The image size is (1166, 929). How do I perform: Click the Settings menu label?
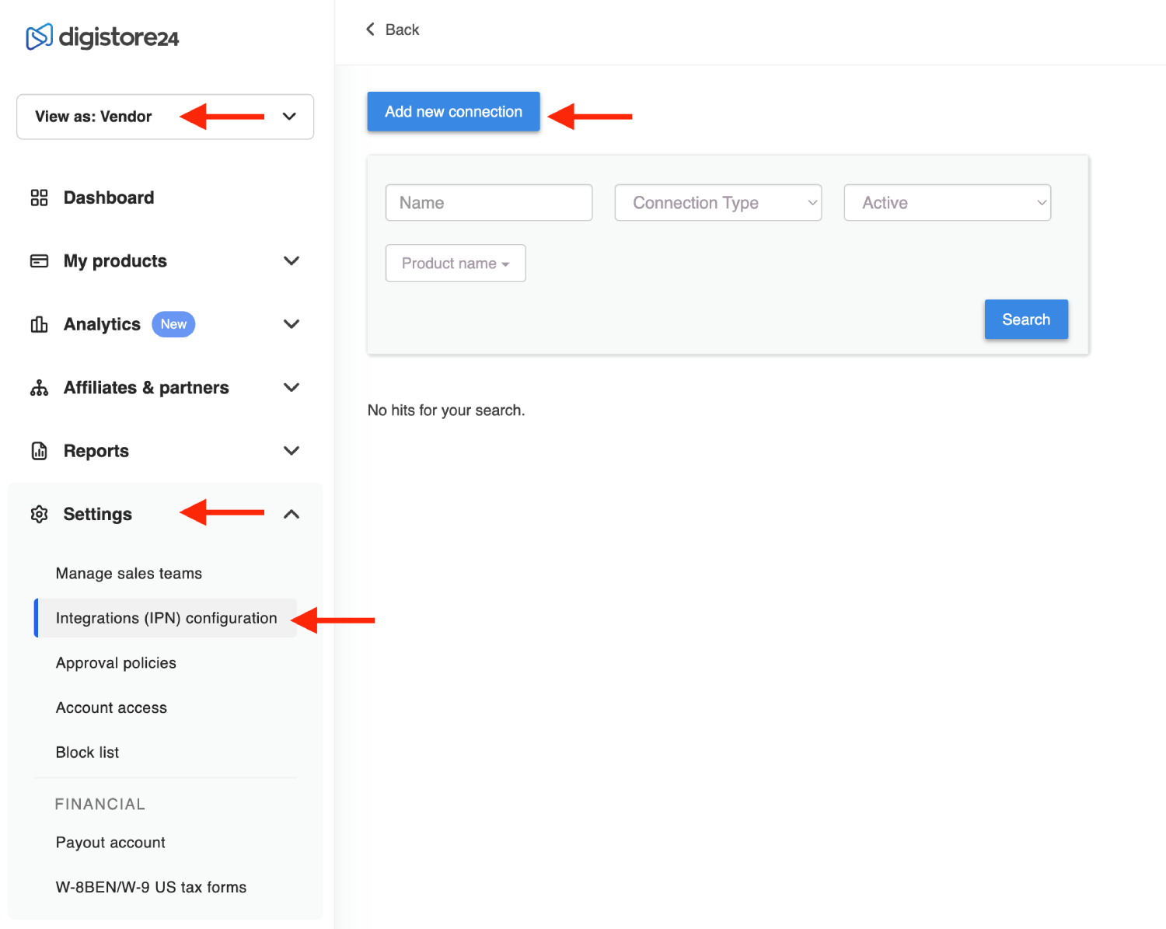[98, 514]
